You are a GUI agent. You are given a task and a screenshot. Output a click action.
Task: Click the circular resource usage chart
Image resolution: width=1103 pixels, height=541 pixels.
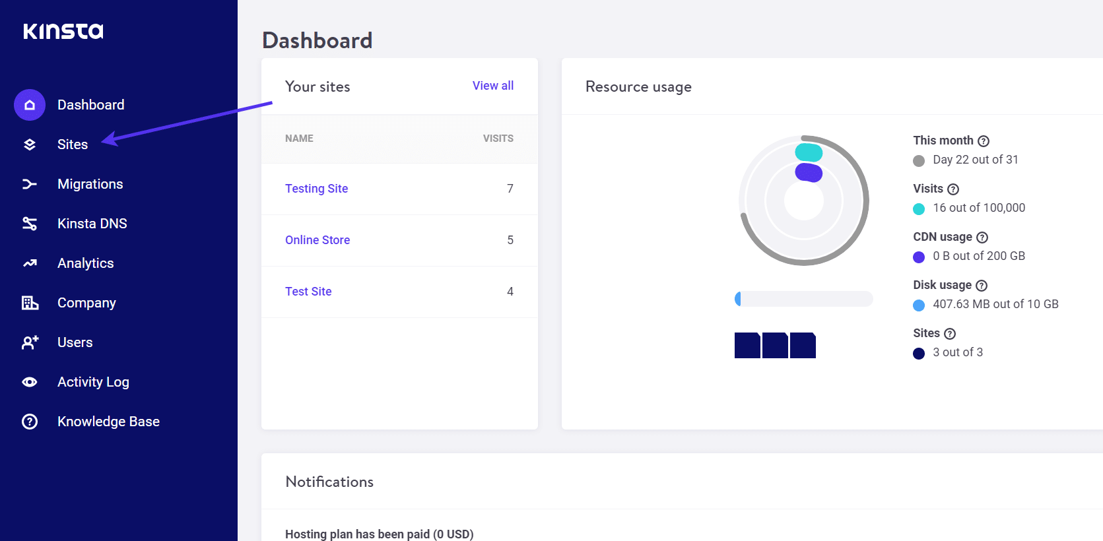[x=804, y=201]
